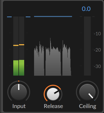Click the left channel input level meter
Viewport: 104px width, 113px height.
click(16, 46)
